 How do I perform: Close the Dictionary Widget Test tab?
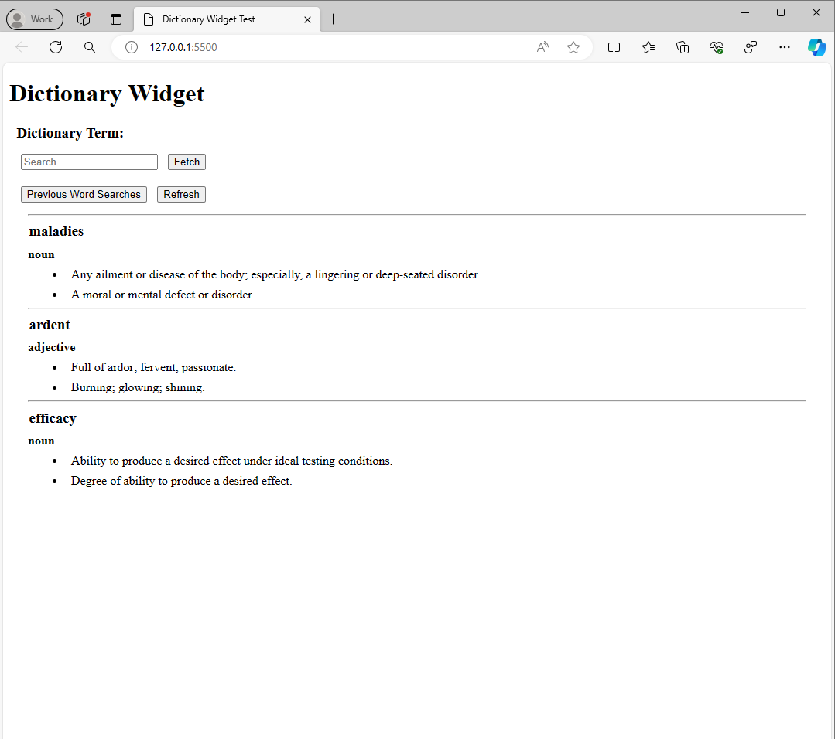coord(307,19)
